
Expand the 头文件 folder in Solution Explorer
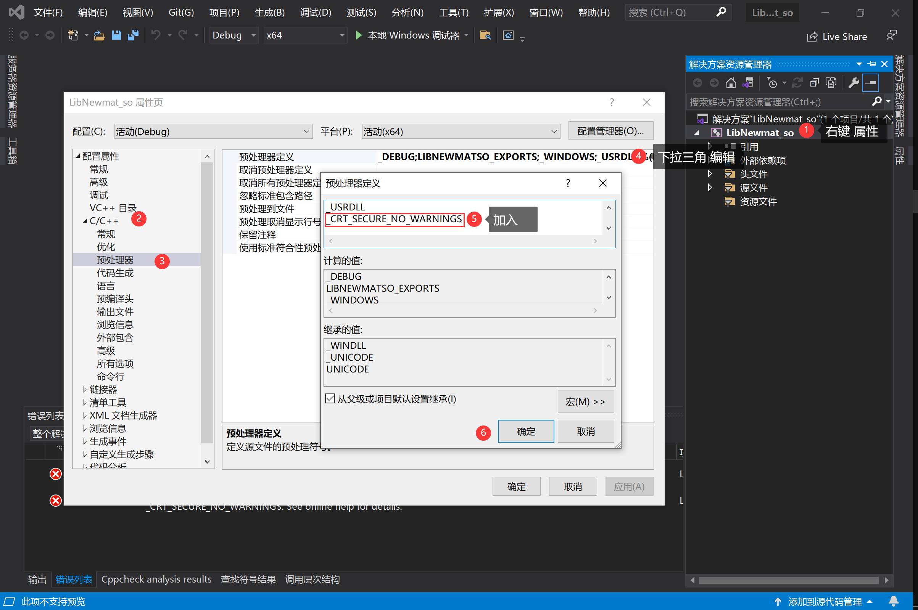[710, 173]
